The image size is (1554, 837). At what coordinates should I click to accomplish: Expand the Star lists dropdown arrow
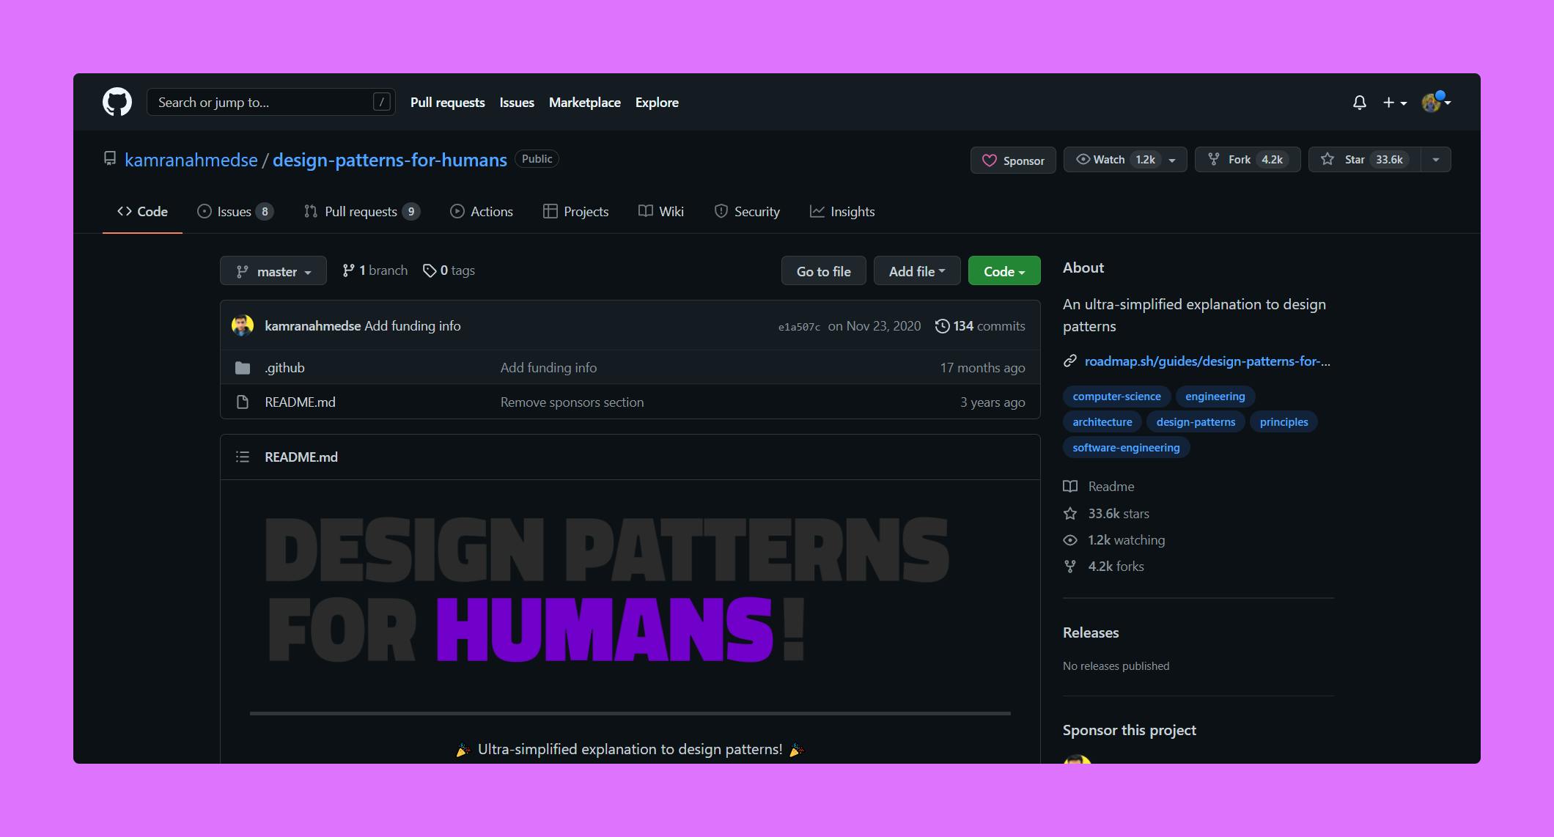(x=1436, y=160)
